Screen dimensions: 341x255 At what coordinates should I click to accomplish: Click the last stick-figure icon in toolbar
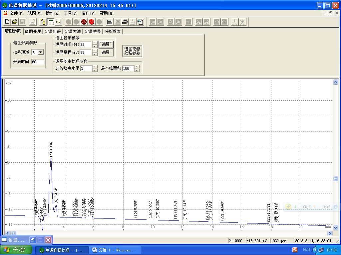[x=242, y=22]
